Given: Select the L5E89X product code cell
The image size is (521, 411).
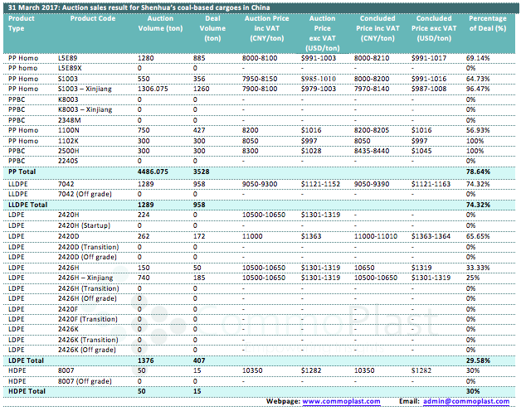Looking at the screenshot, I should (x=71, y=67).
